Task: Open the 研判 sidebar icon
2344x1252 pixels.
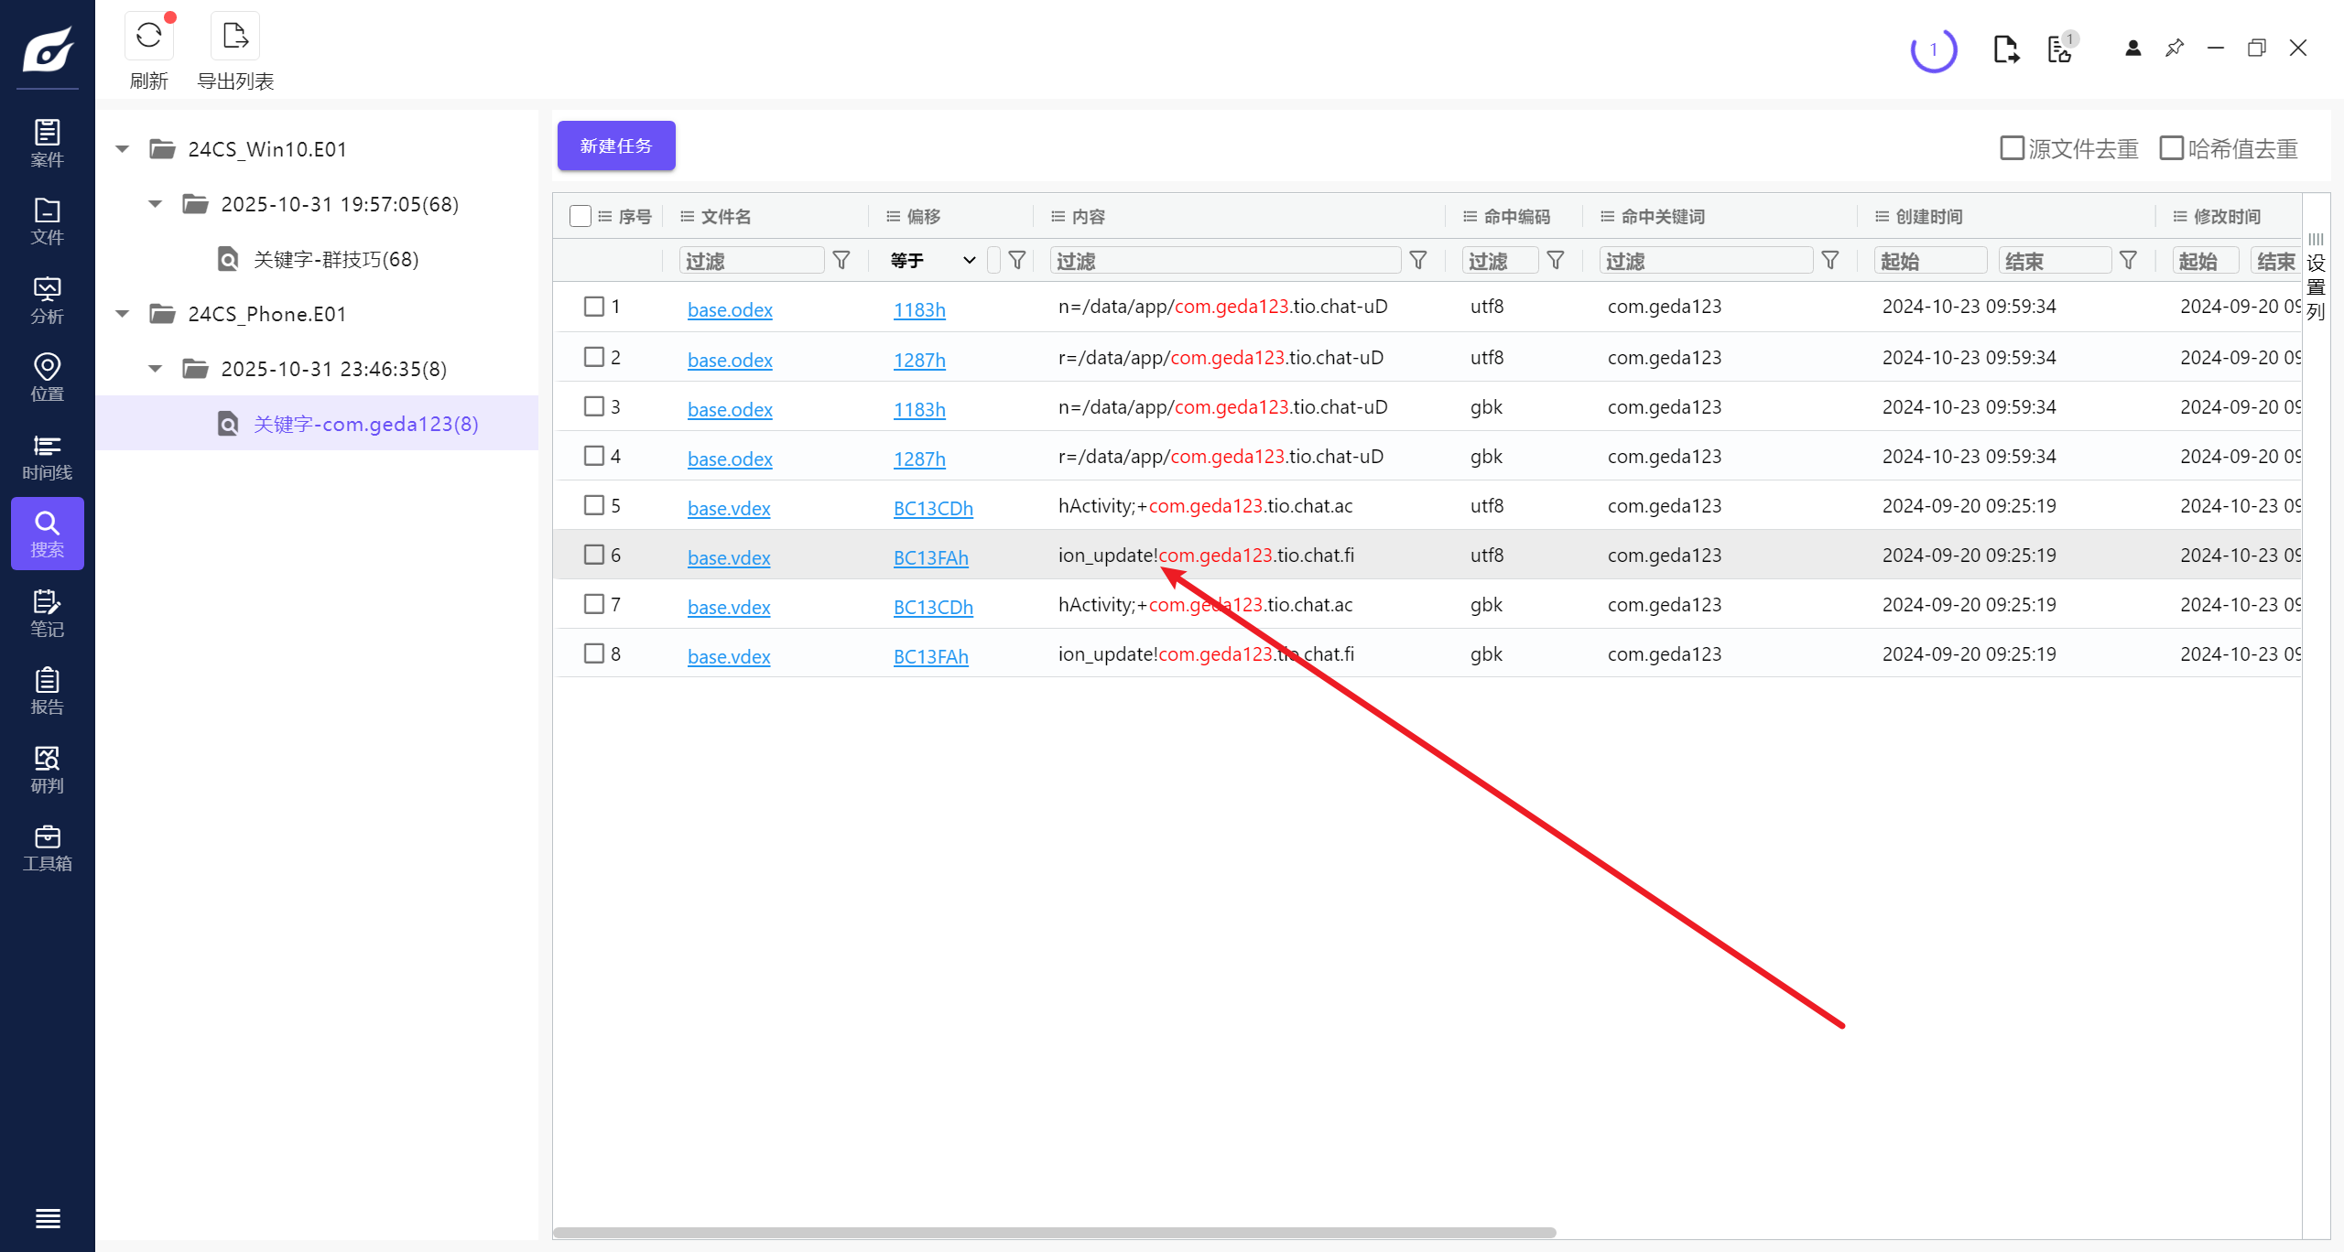Action: (x=47, y=770)
